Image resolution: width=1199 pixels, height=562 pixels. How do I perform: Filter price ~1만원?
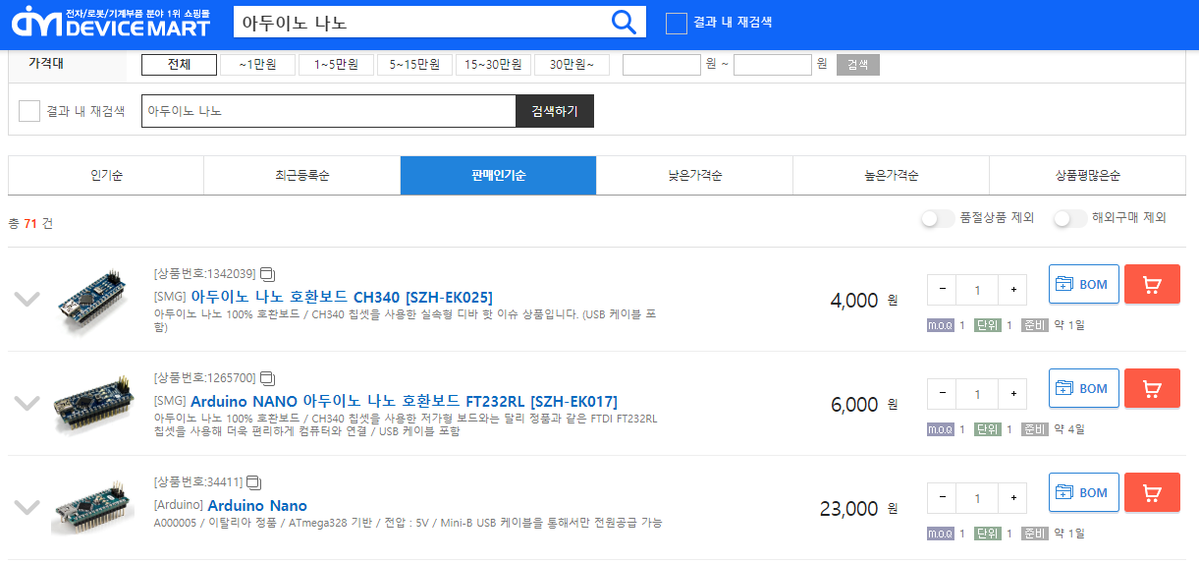point(257,65)
